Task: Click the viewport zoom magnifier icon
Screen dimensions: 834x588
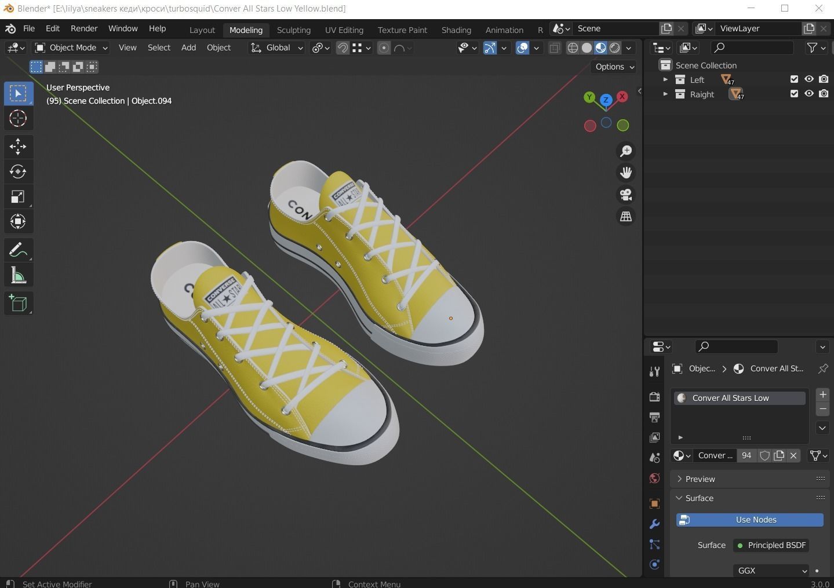Action: [626, 151]
